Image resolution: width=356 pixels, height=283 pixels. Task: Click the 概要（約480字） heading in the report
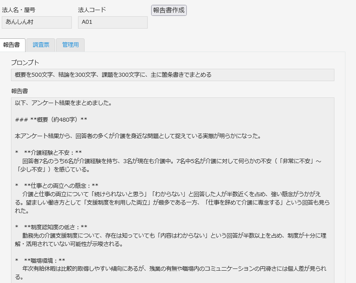point(59,119)
